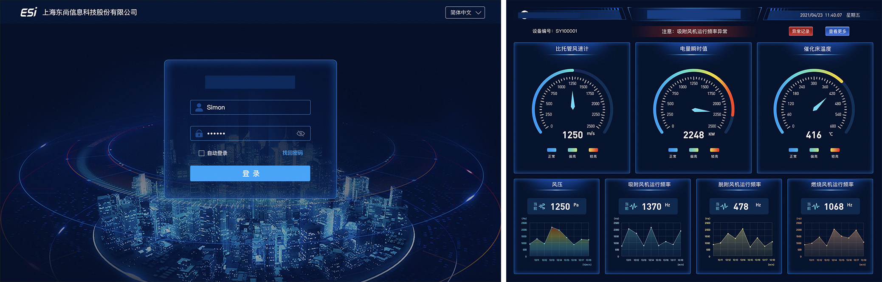882x282 pixels.
Task: Click the 偏高 swatch under 比托管风速计 gauge
Action: pyautogui.click(x=572, y=150)
